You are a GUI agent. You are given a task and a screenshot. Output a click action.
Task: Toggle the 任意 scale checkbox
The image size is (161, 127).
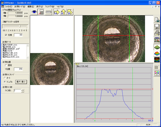(6, 35)
